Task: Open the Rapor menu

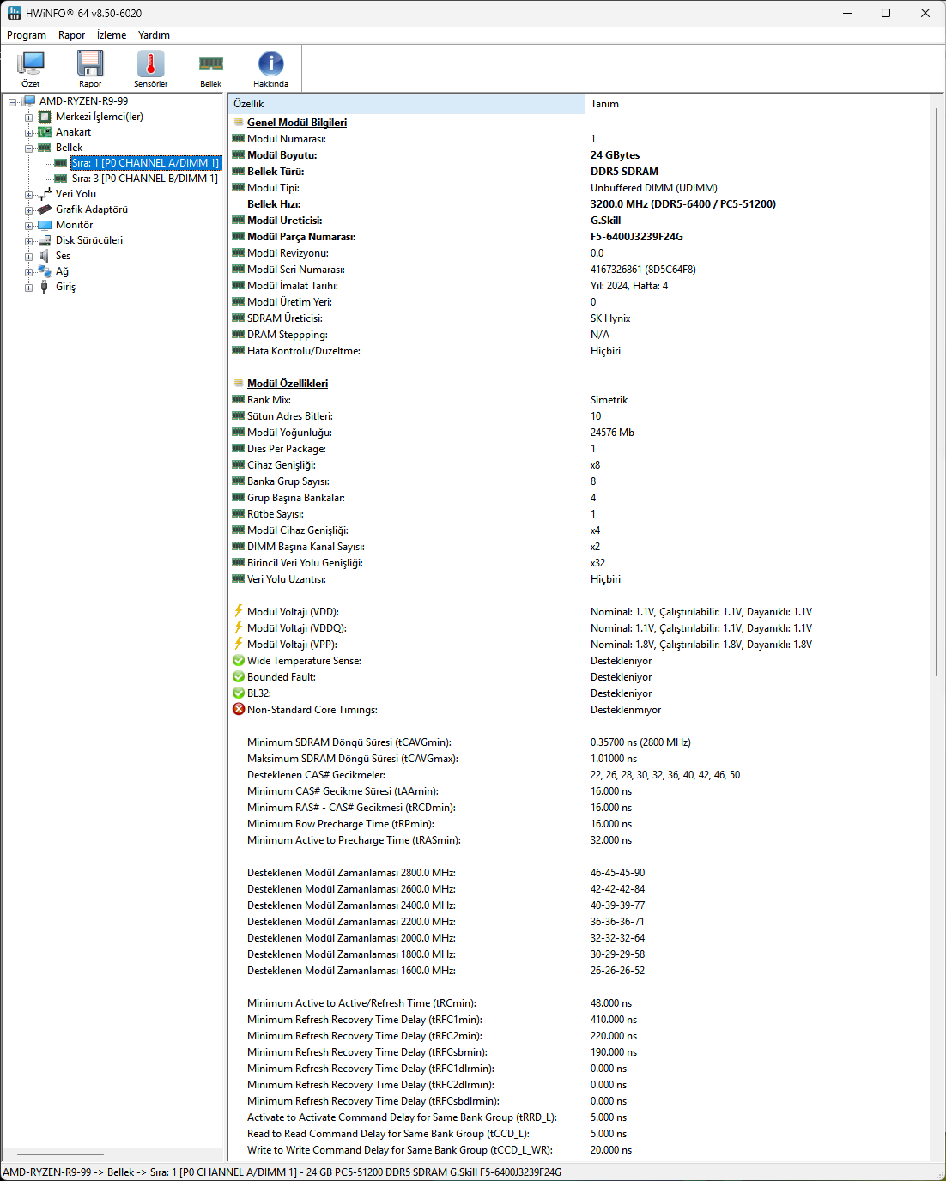Action: 71,35
